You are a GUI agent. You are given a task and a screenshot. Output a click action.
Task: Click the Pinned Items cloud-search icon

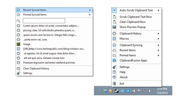point(114,55)
